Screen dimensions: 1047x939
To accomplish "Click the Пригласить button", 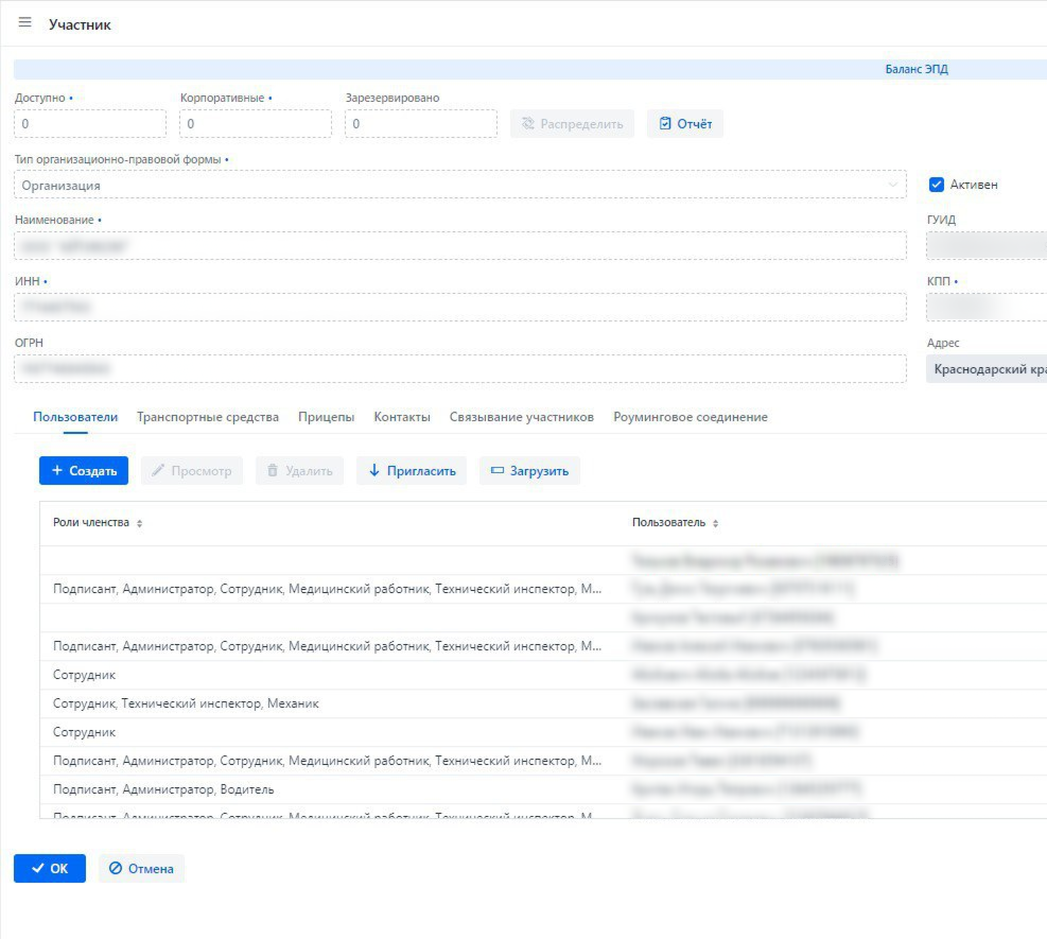I will pos(412,471).
